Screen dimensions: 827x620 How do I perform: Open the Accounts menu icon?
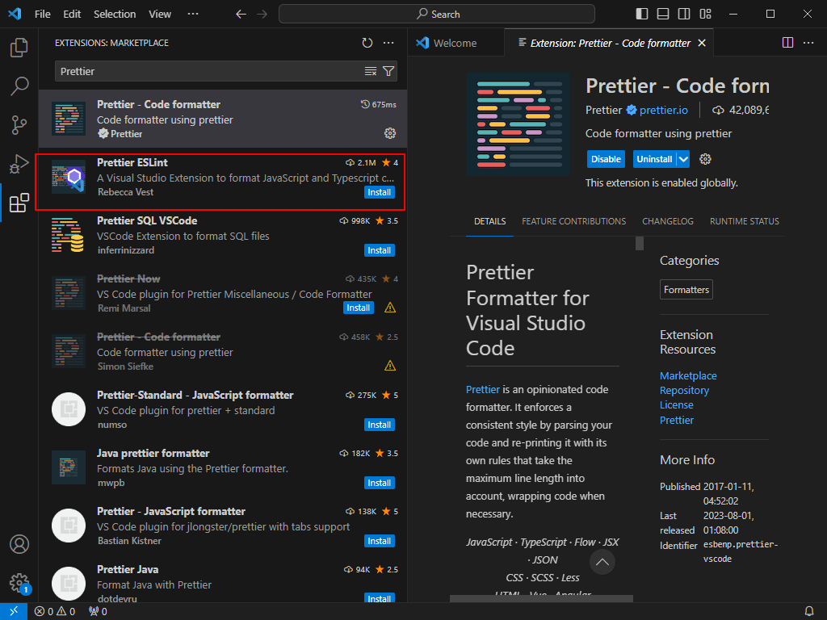(x=19, y=544)
